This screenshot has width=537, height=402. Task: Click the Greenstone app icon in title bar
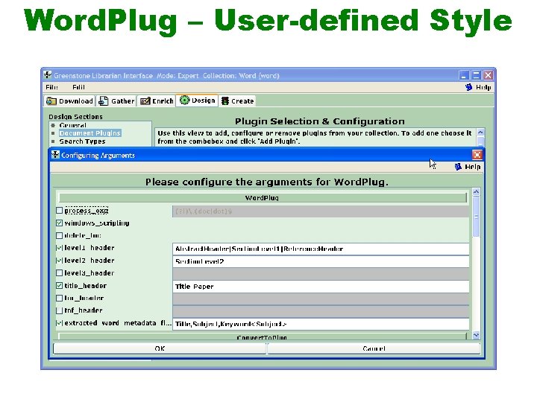click(48, 75)
